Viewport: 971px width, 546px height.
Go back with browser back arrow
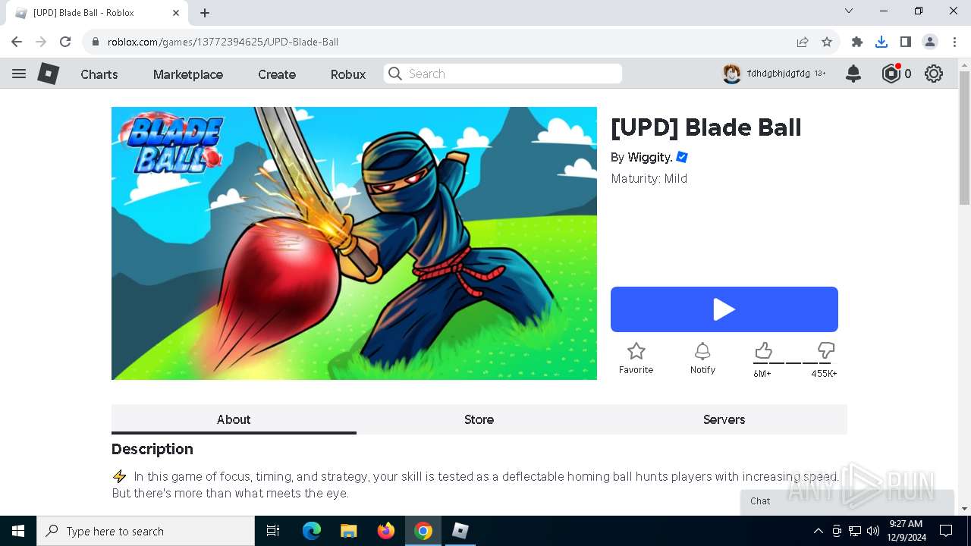click(x=17, y=42)
